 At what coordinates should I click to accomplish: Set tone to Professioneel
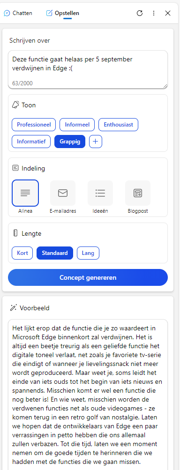[34, 125]
